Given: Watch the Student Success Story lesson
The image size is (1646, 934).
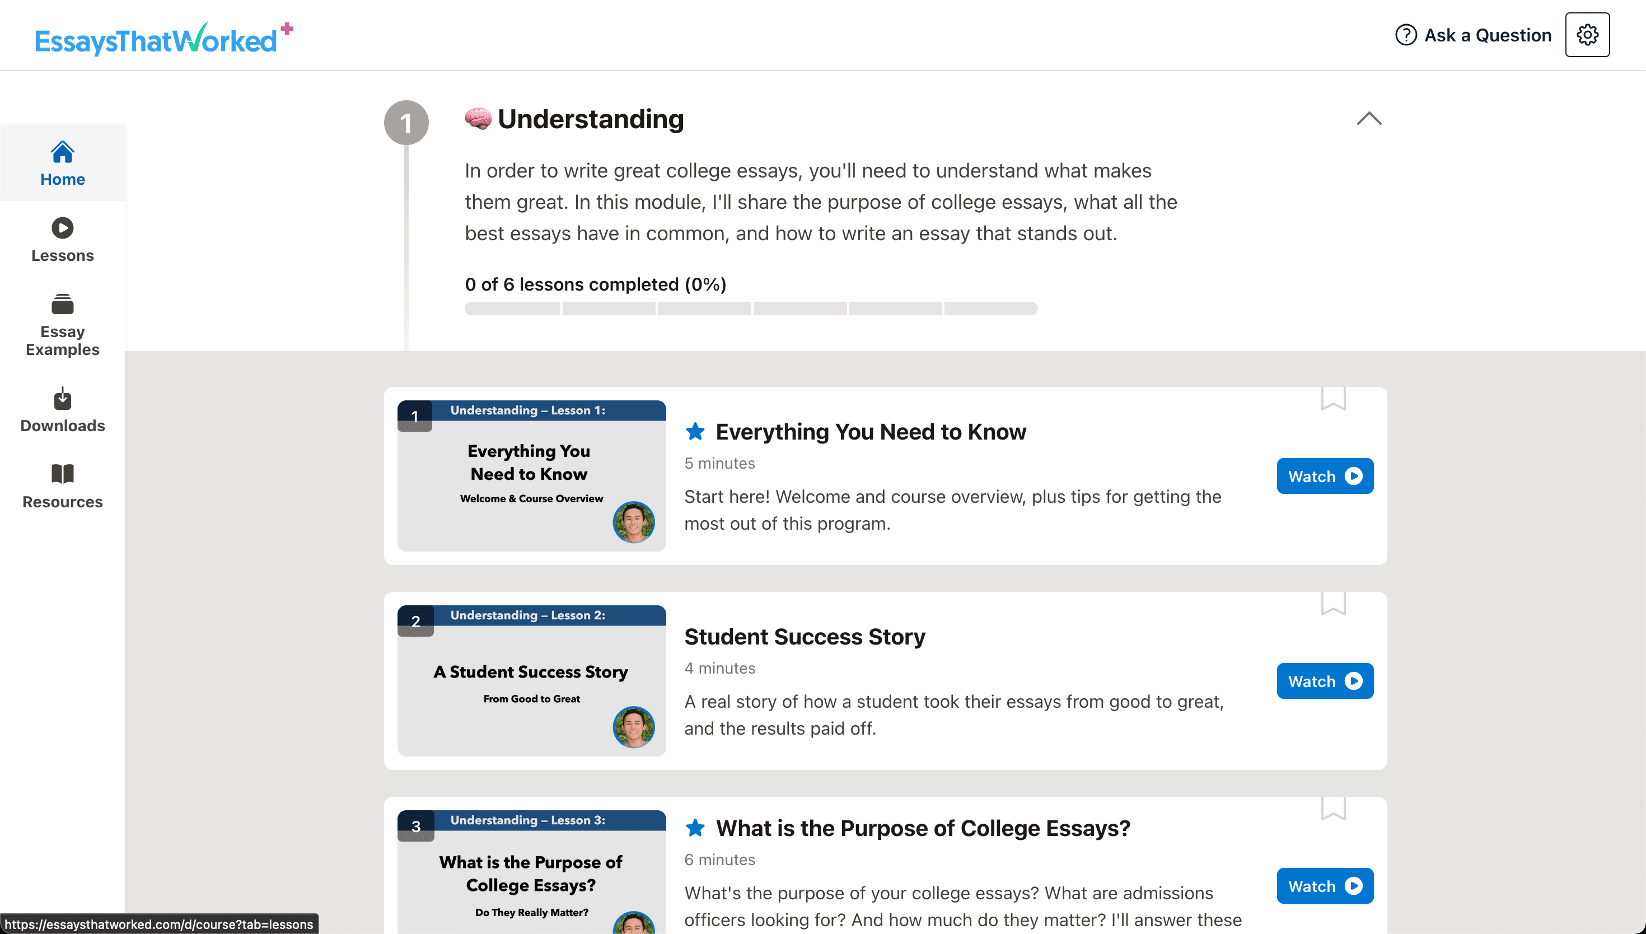Looking at the screenshot, I should (x=1325, y=681).
